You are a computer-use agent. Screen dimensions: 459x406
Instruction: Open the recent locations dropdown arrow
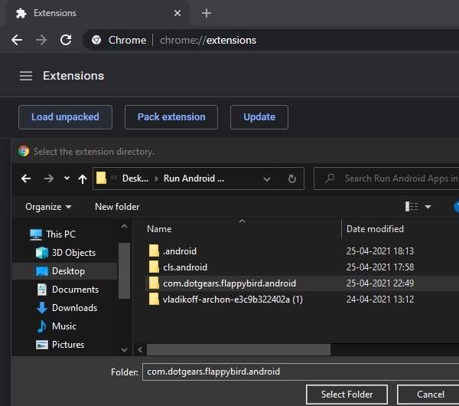coord(67,178)
